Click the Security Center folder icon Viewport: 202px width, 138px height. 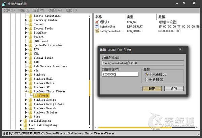point(30,20)
